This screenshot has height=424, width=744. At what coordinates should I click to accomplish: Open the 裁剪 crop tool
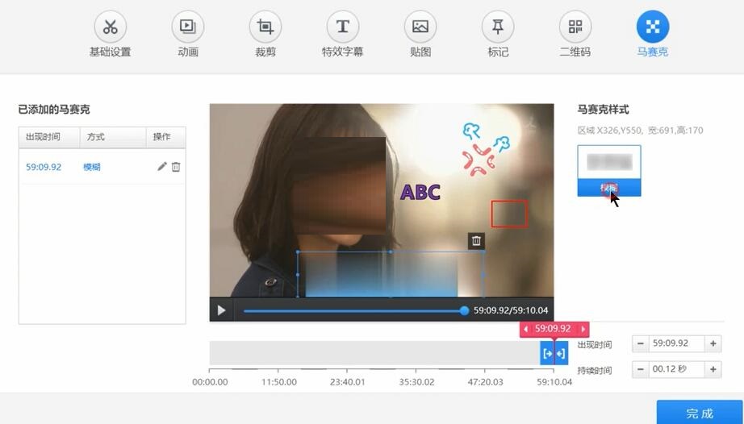tap(265, 27)
